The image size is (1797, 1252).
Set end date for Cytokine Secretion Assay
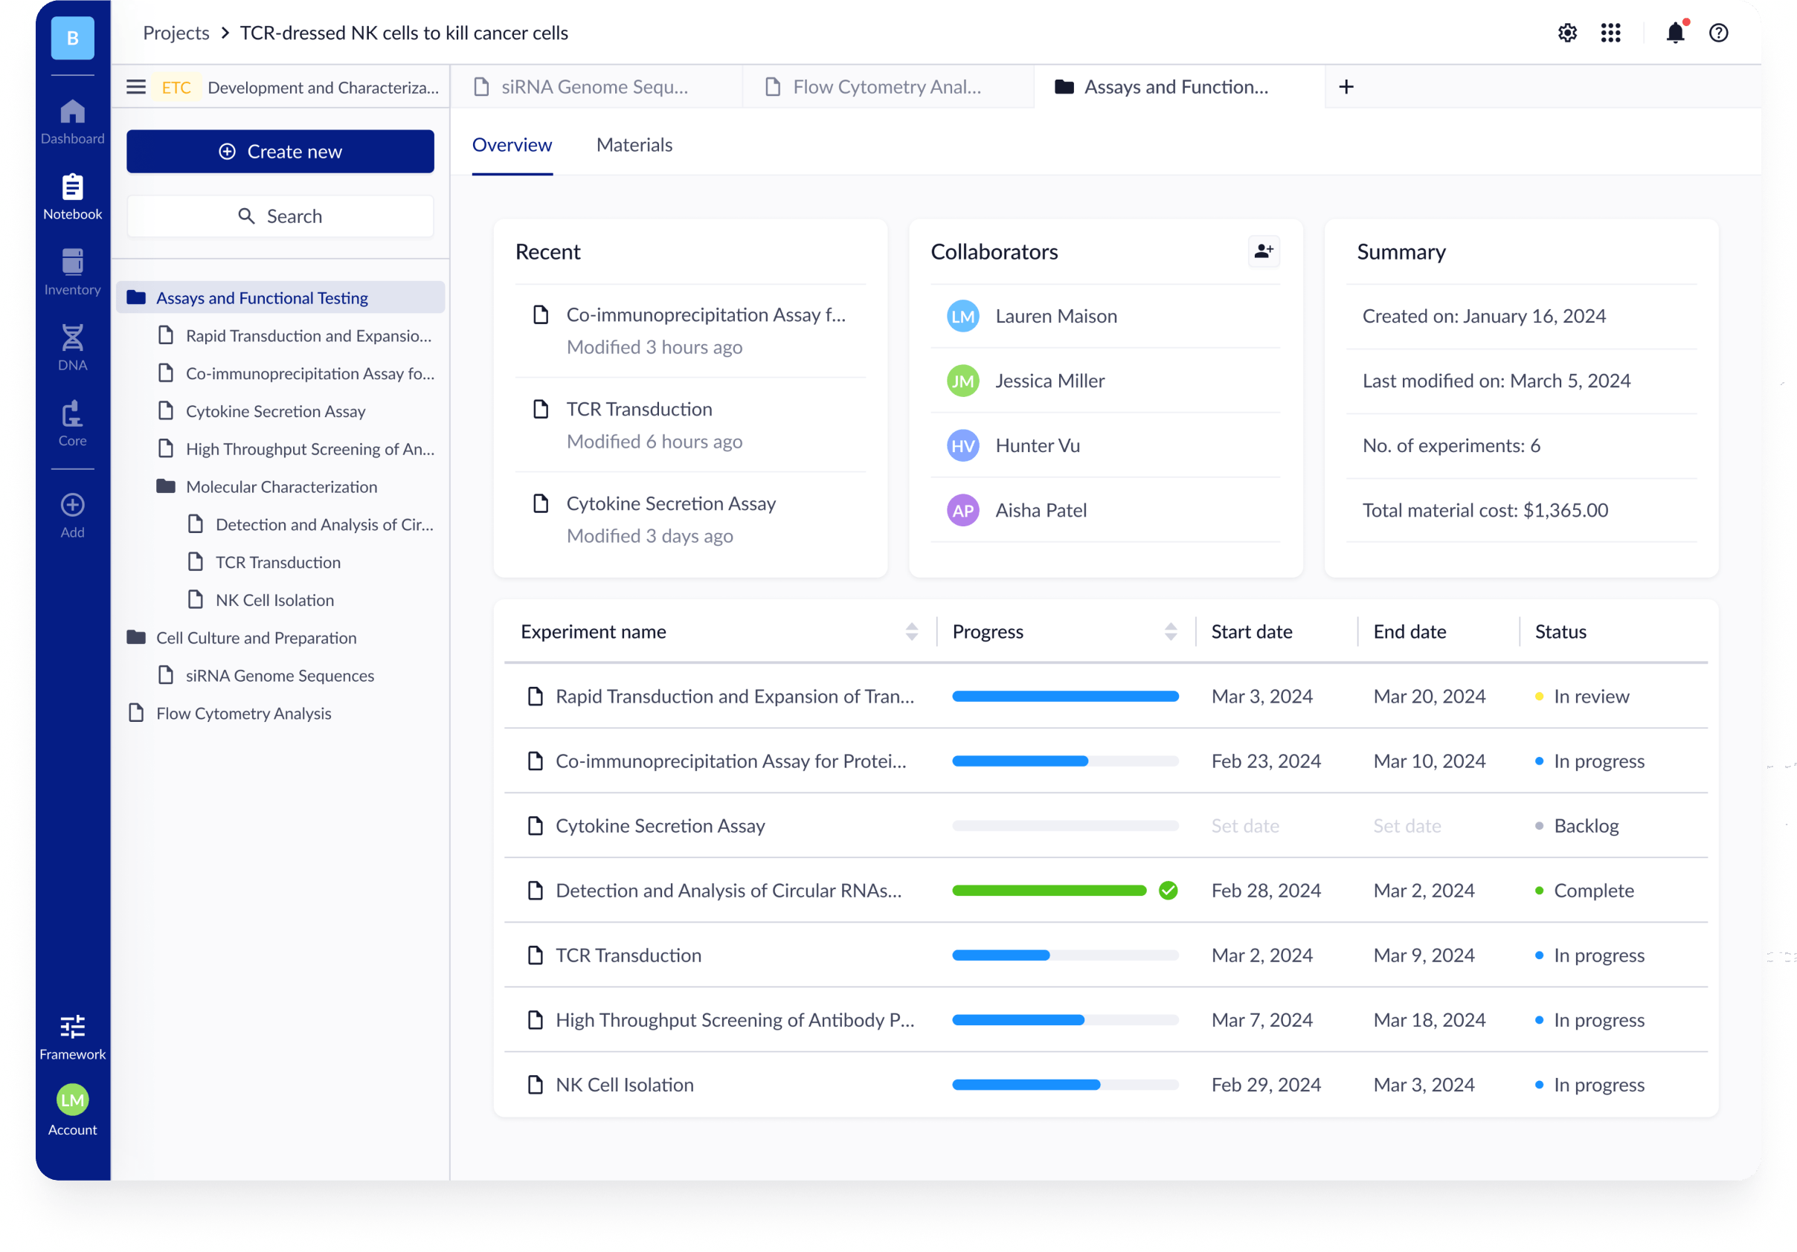(1407, 825)
